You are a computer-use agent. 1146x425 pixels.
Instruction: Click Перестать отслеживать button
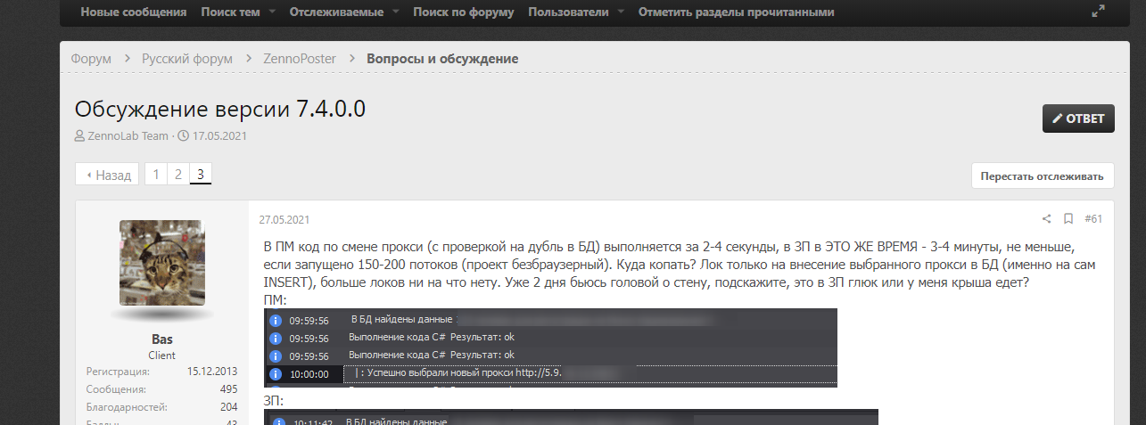click(x=1043, y=176)
